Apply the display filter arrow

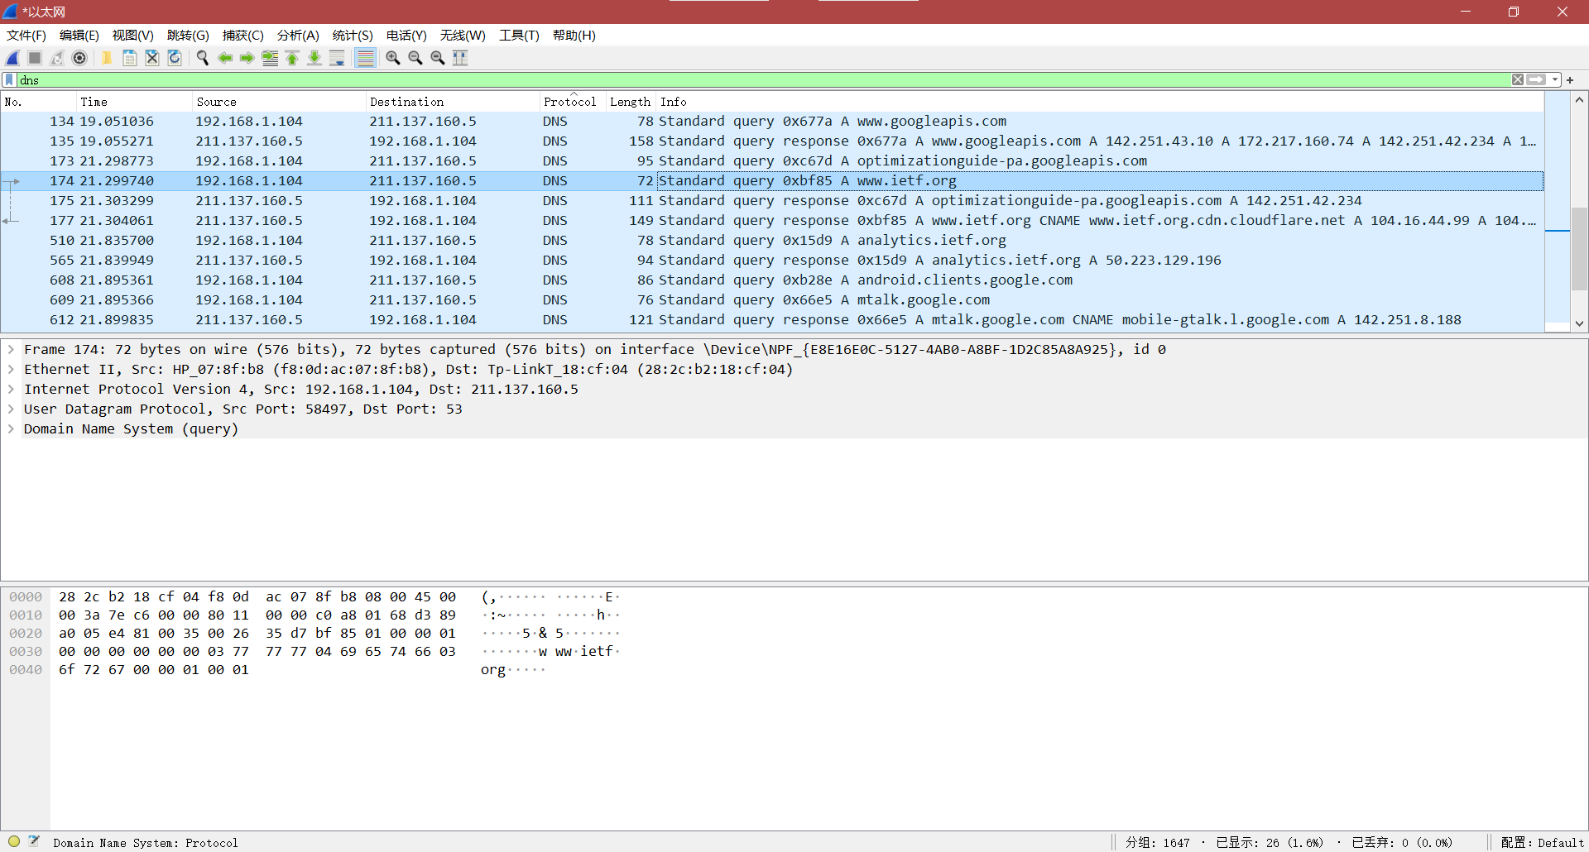pos(1536,80)
